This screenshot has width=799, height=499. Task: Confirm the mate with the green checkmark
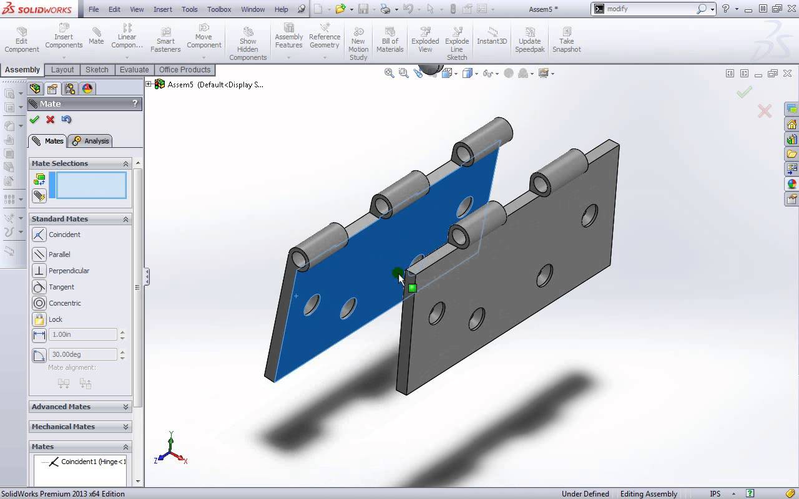[34, 119]
